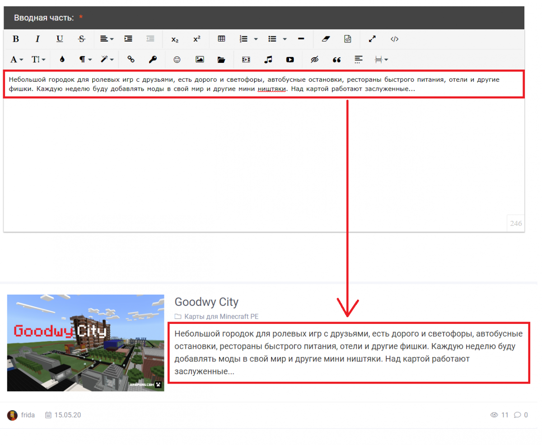Click inside the intro text editor area
542x445 pixels.
tap(262, 158)
